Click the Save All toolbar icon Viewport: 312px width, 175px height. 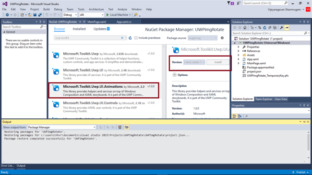click(40, 15)
